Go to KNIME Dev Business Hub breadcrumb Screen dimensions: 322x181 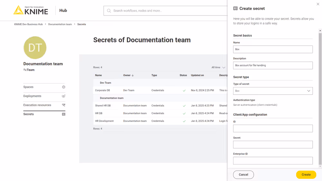click(x=28, y=24)
